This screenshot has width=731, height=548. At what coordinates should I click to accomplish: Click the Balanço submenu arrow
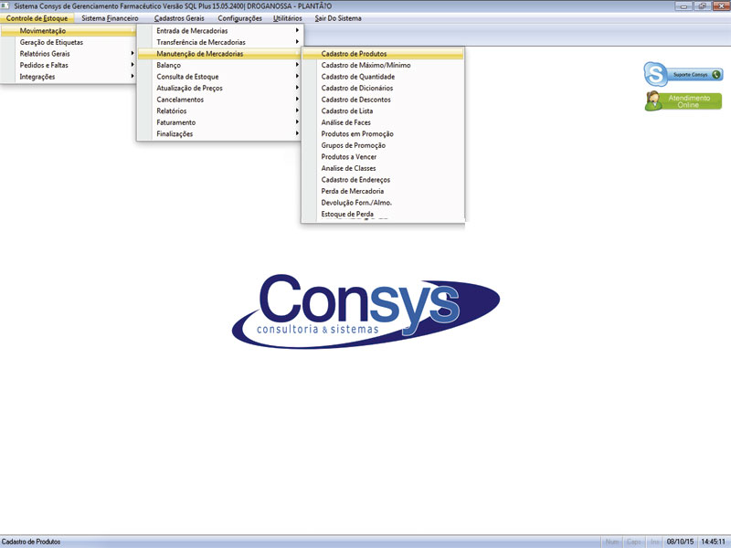point(297,65)
